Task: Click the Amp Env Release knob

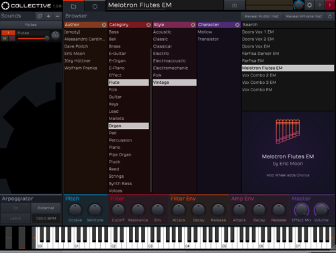Action: pyautogui.click(x=279, y=210)
